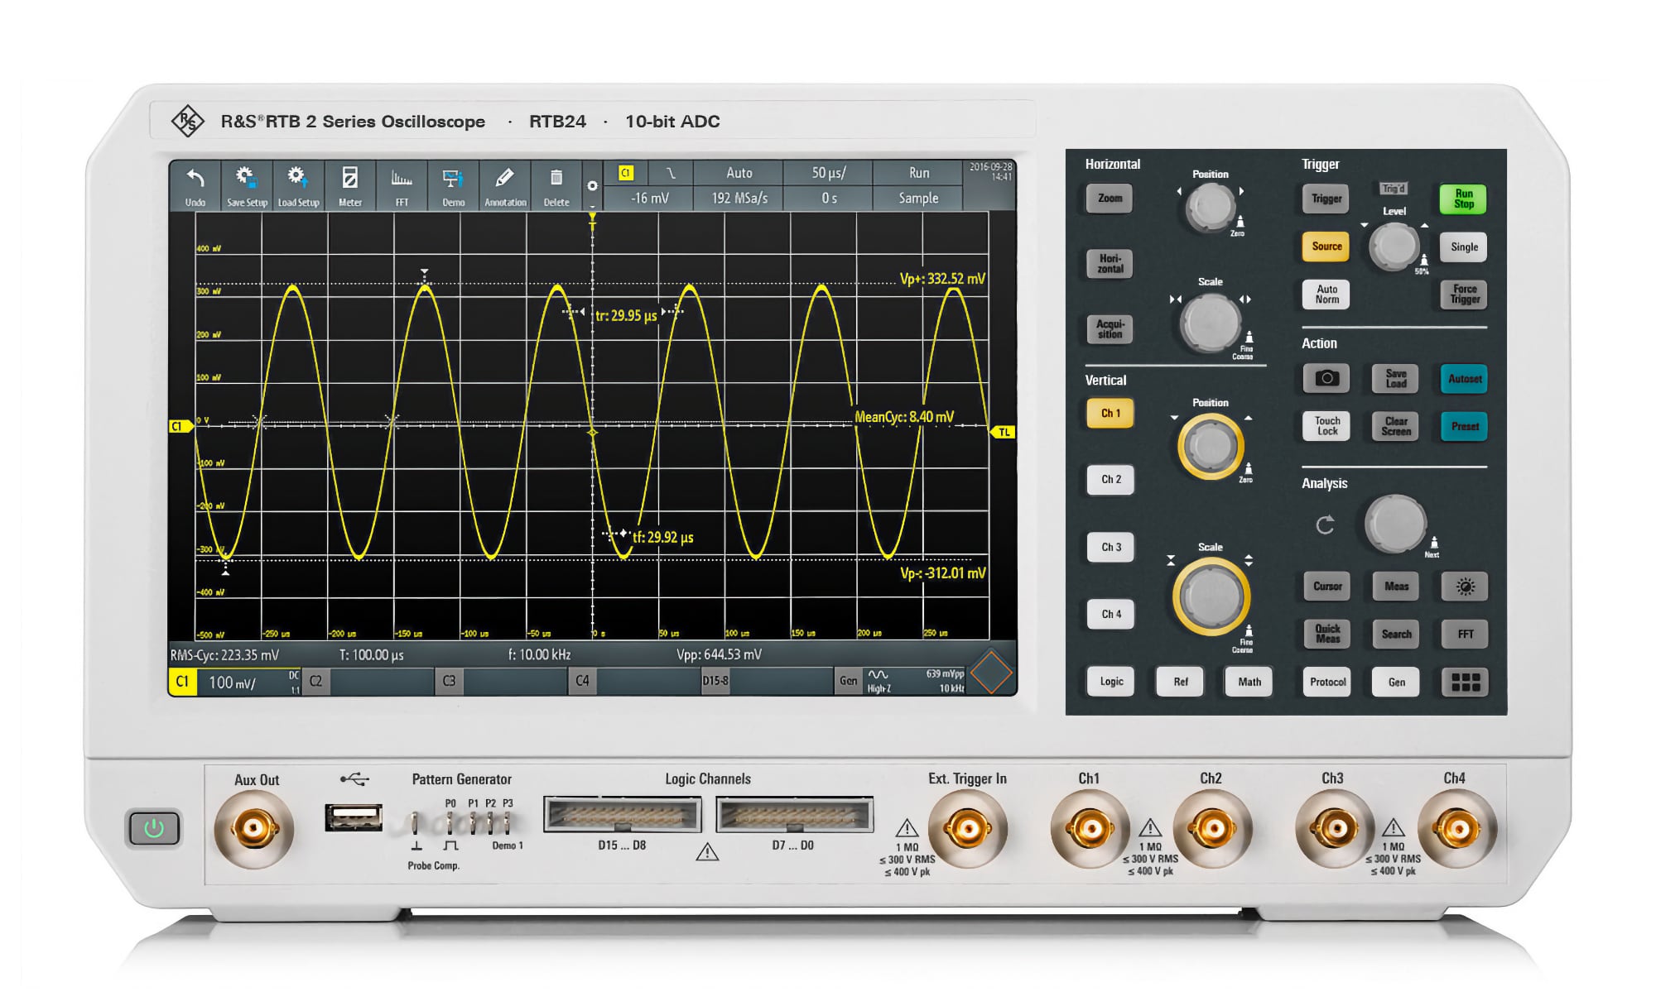Open the Auto trigger mode field

click(739, 173)
